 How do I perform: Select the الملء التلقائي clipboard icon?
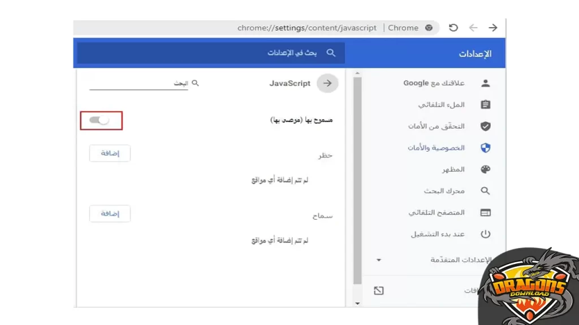(x=485, y=104)
